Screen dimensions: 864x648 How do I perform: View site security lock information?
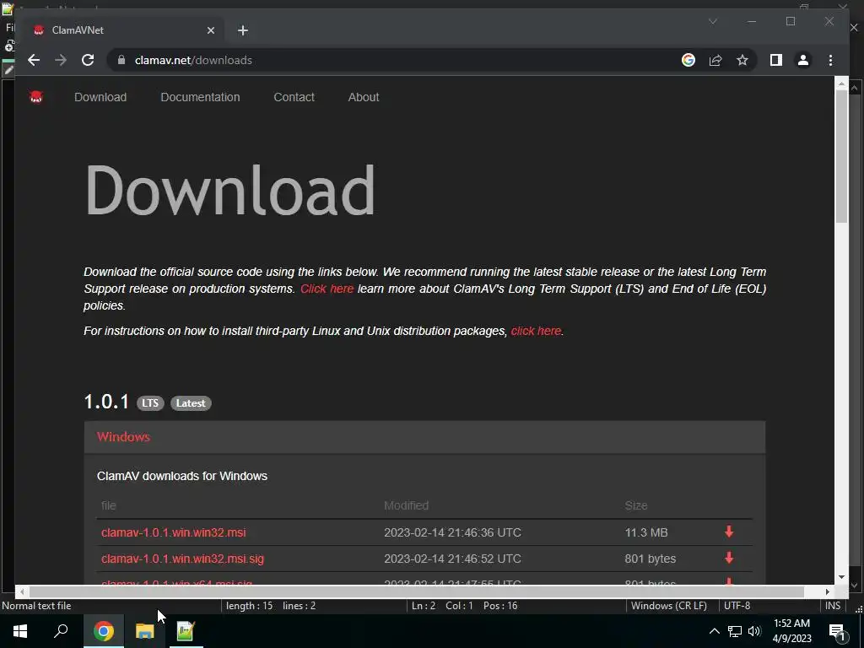121,60
